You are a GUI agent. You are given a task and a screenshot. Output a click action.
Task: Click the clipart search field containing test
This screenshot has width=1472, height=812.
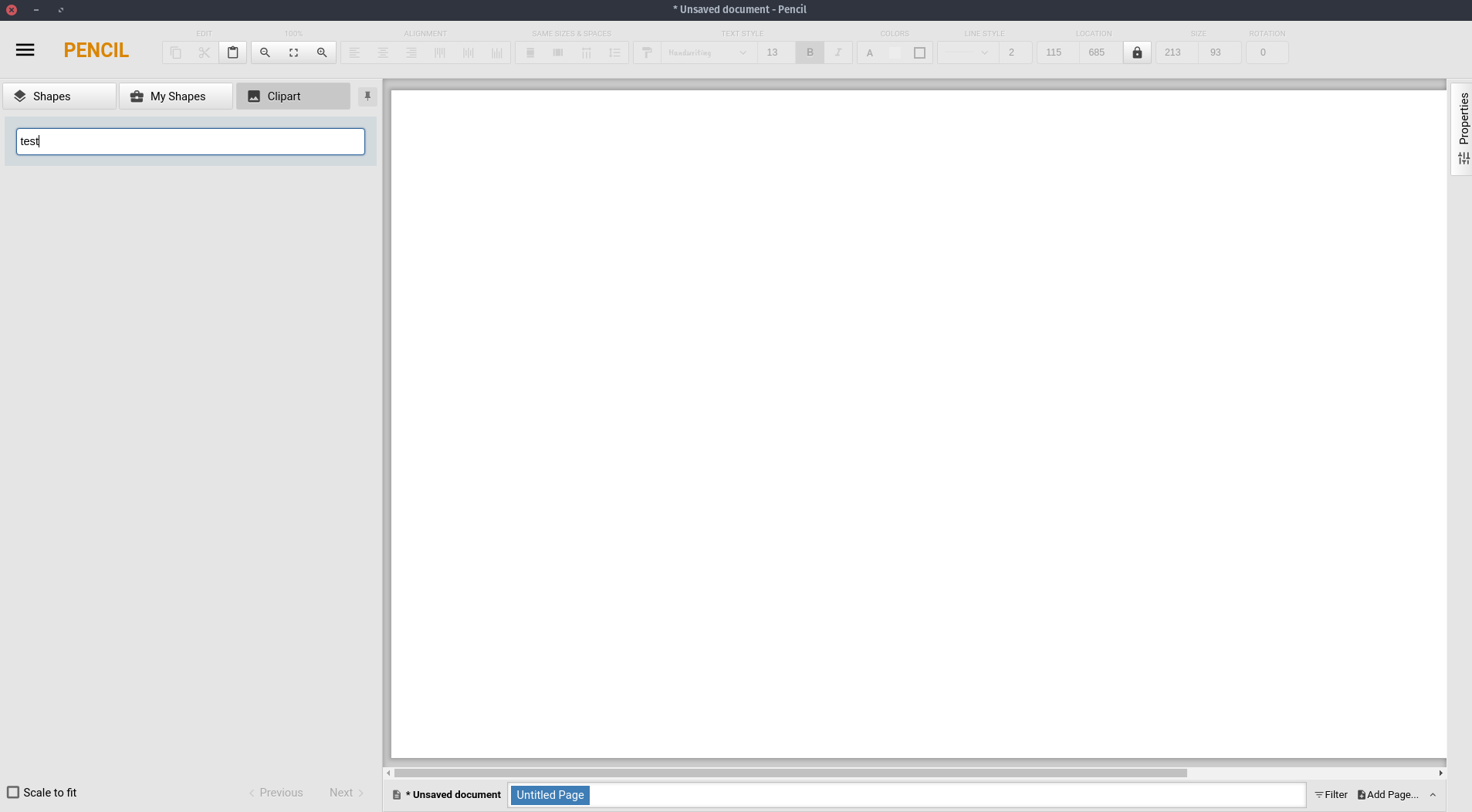[191, 141]
